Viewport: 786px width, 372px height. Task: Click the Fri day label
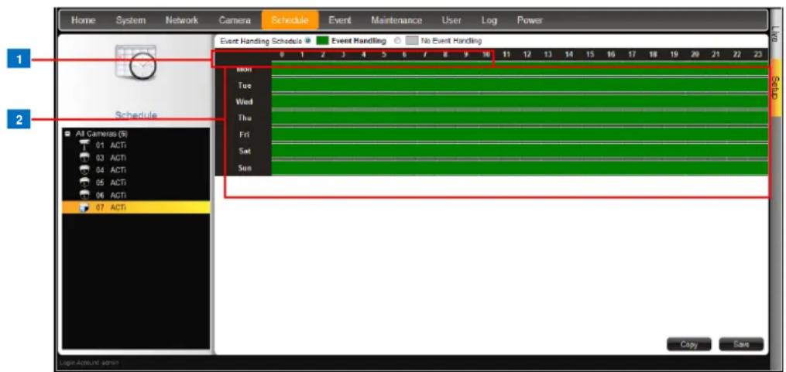pos(245,135)
